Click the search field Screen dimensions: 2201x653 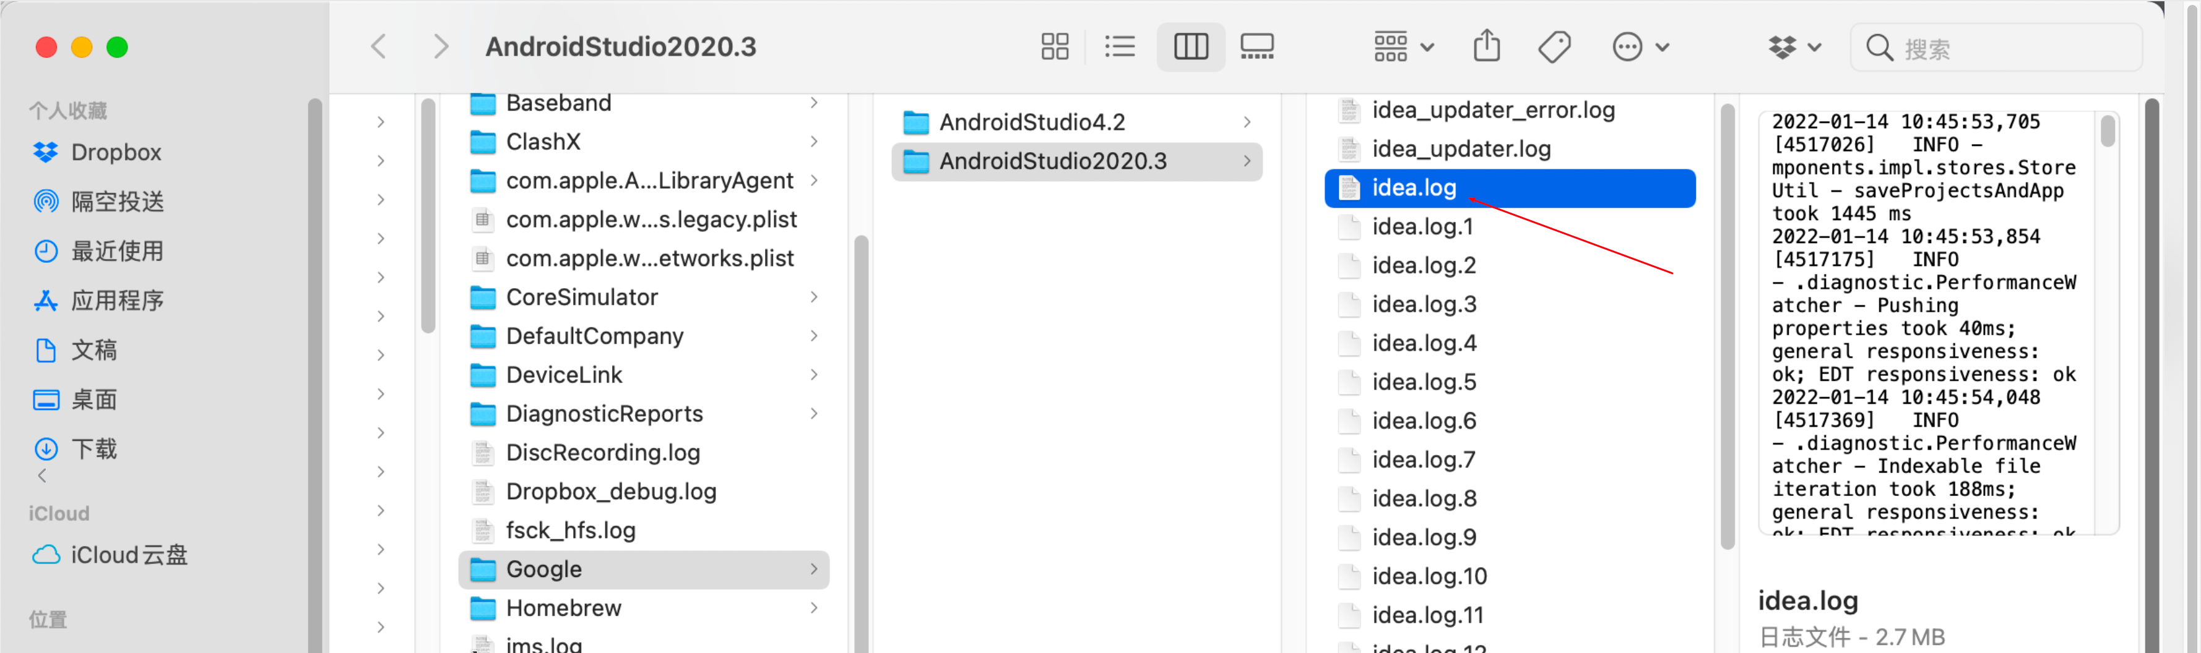click(x=1996, y=48)
